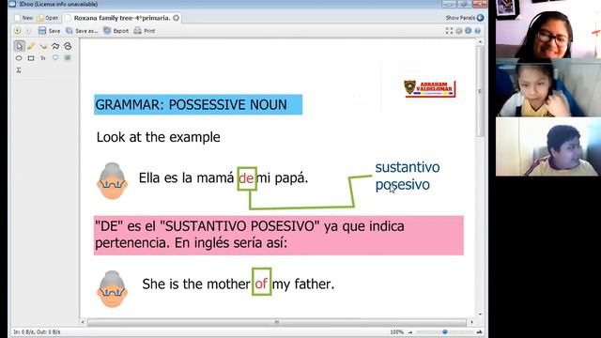
Task: Click the vertical scrollbar thumb
Action: coord(480,91)
